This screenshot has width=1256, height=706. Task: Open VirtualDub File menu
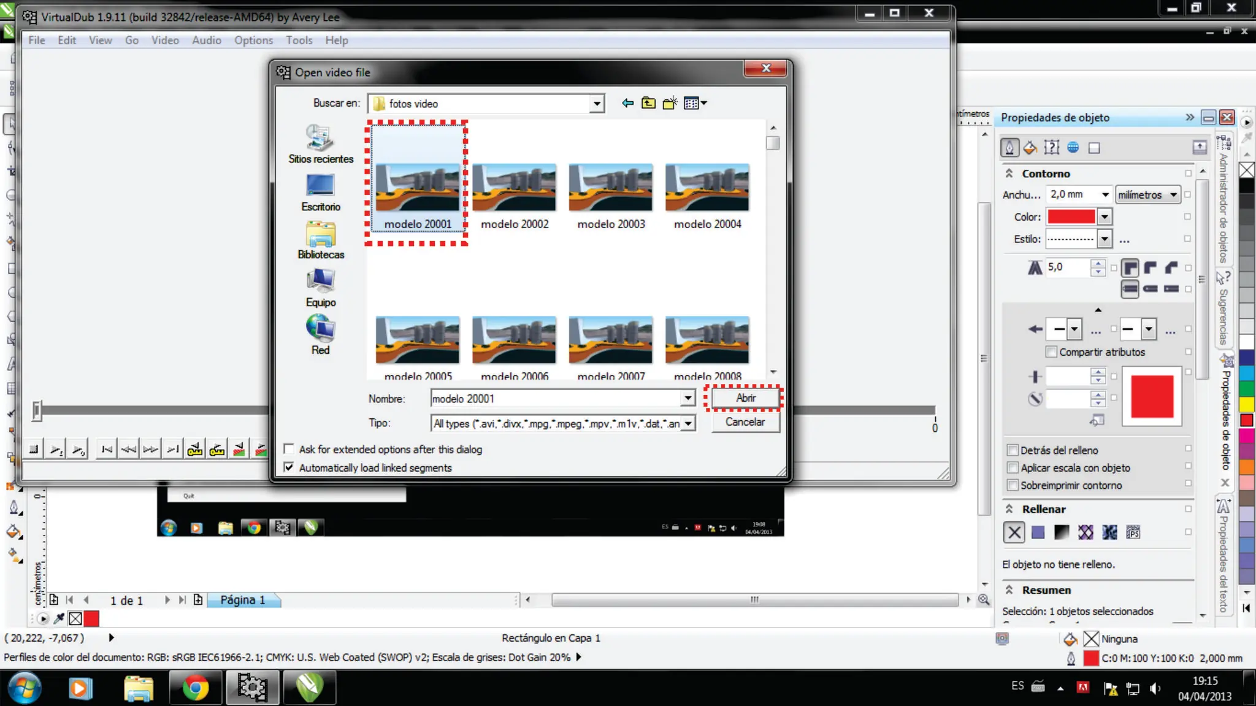(37, 40)
